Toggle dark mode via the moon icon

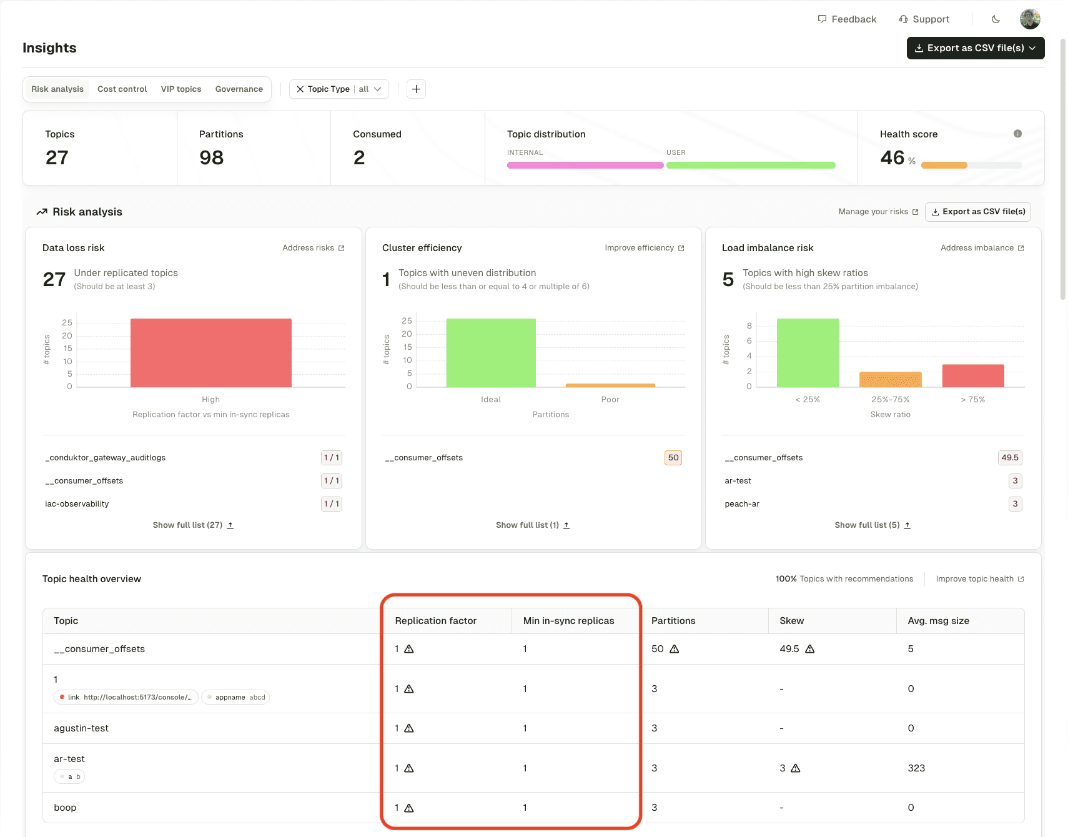(x=995, y=19)
